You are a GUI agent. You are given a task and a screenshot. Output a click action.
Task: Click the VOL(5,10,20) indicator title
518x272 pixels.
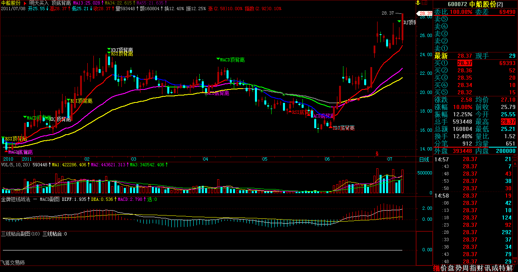coord(15,165)
